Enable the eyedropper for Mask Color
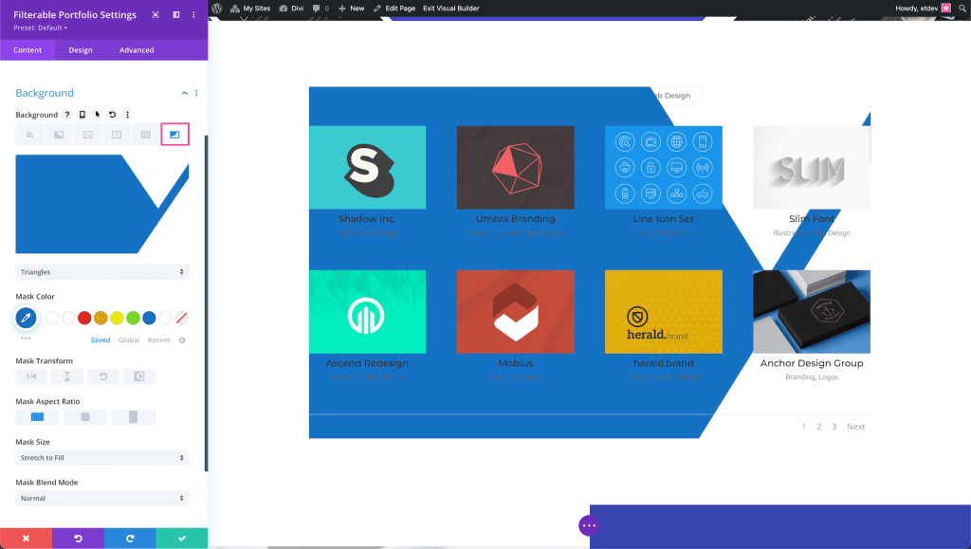Image resolution: width=971 pixels, height=549 pixels. pyautogui.click(x=26, y=319)
